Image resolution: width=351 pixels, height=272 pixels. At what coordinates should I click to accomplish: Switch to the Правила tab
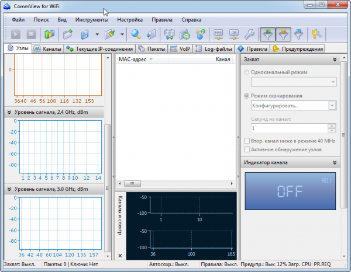pos(252,49)
